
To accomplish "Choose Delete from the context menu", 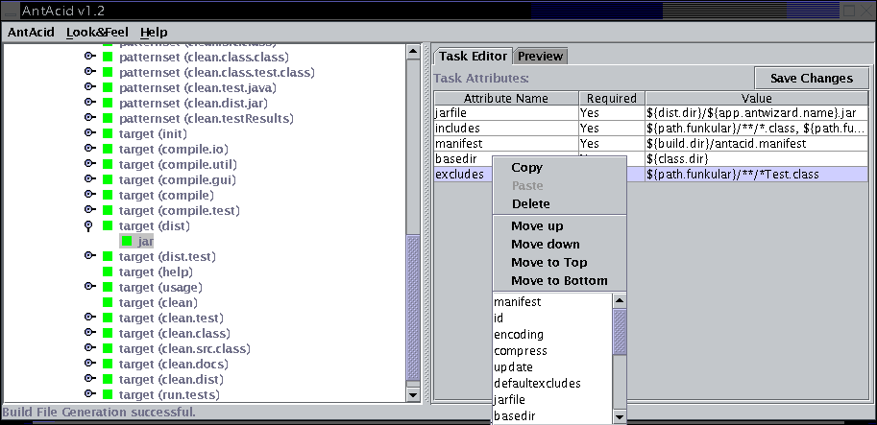I will 530,203.
